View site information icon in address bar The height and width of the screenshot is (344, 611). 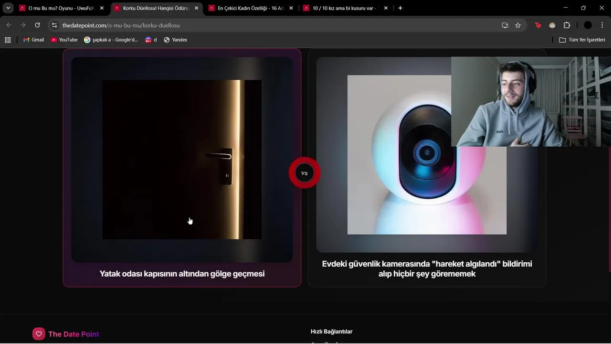[54, 25]
